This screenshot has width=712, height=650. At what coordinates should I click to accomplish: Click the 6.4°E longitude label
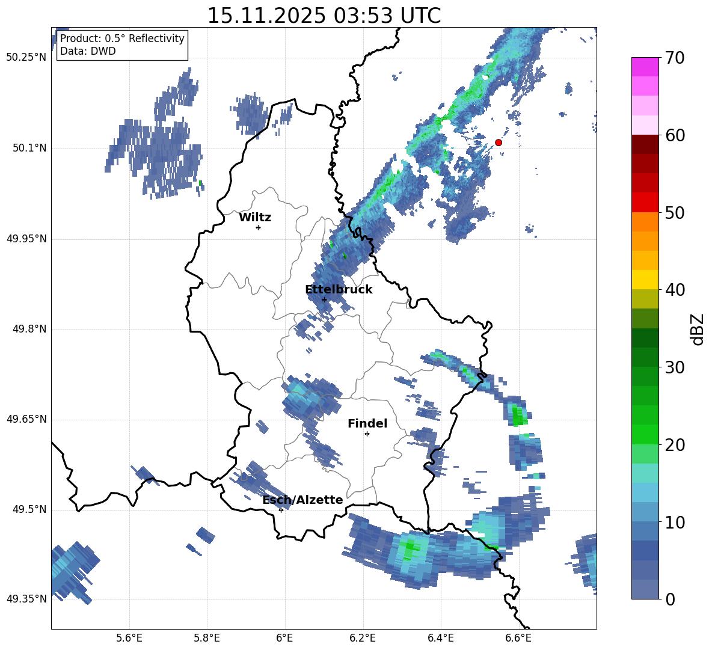440,638
